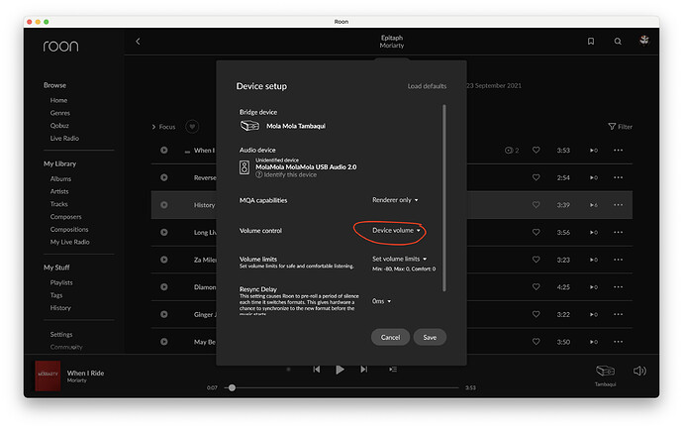Open the play queue icon
This screenshot has height=428, width=683.
point(393,370)
